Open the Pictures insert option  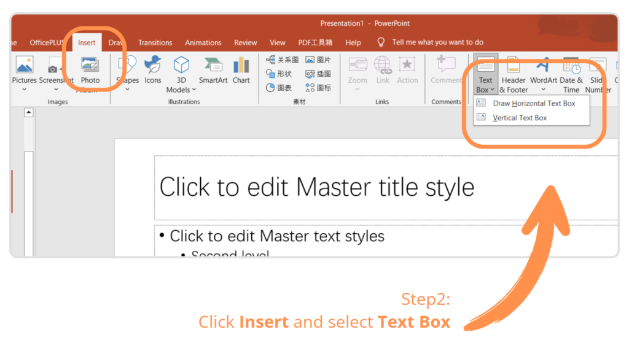25,66
